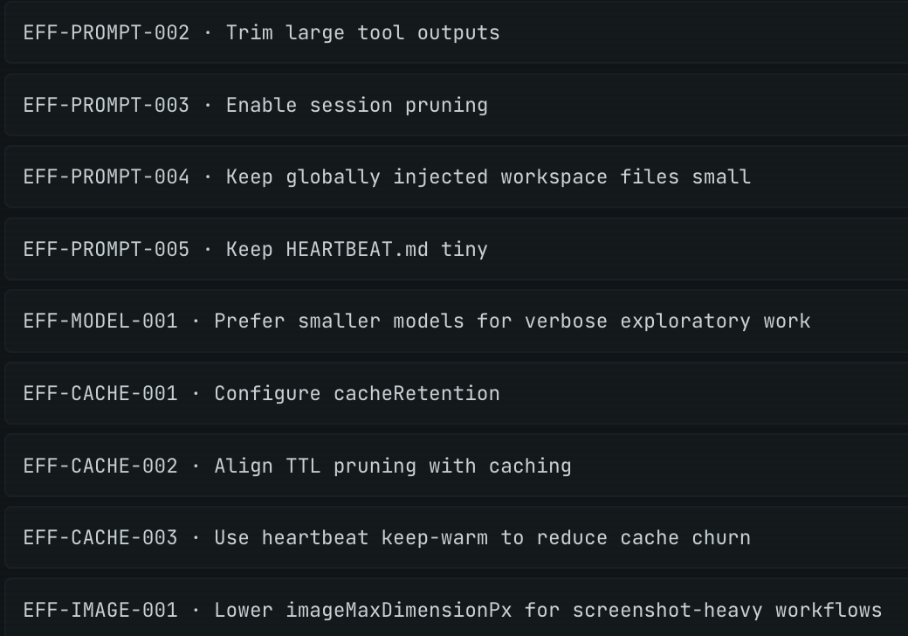Screen dimensions: 908x636
Task: Open 'Lower imageMaxDimensionPx for screenshot-heavy workflows'
Action: point(547,611)
